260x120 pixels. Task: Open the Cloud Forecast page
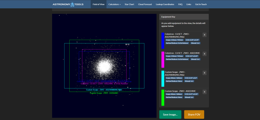[x=145, y=4]
